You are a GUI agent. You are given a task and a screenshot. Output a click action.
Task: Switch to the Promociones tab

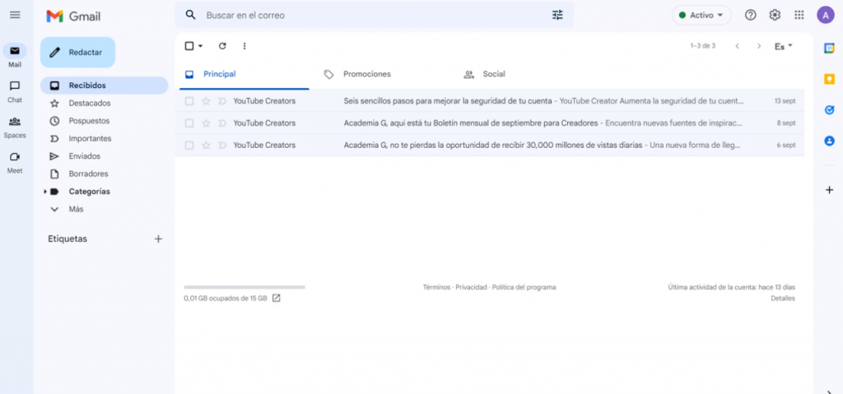[x=366, y=74]
